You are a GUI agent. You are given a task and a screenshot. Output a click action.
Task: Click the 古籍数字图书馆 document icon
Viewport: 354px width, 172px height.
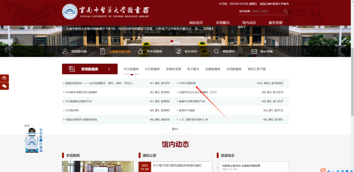pos(103,51)
